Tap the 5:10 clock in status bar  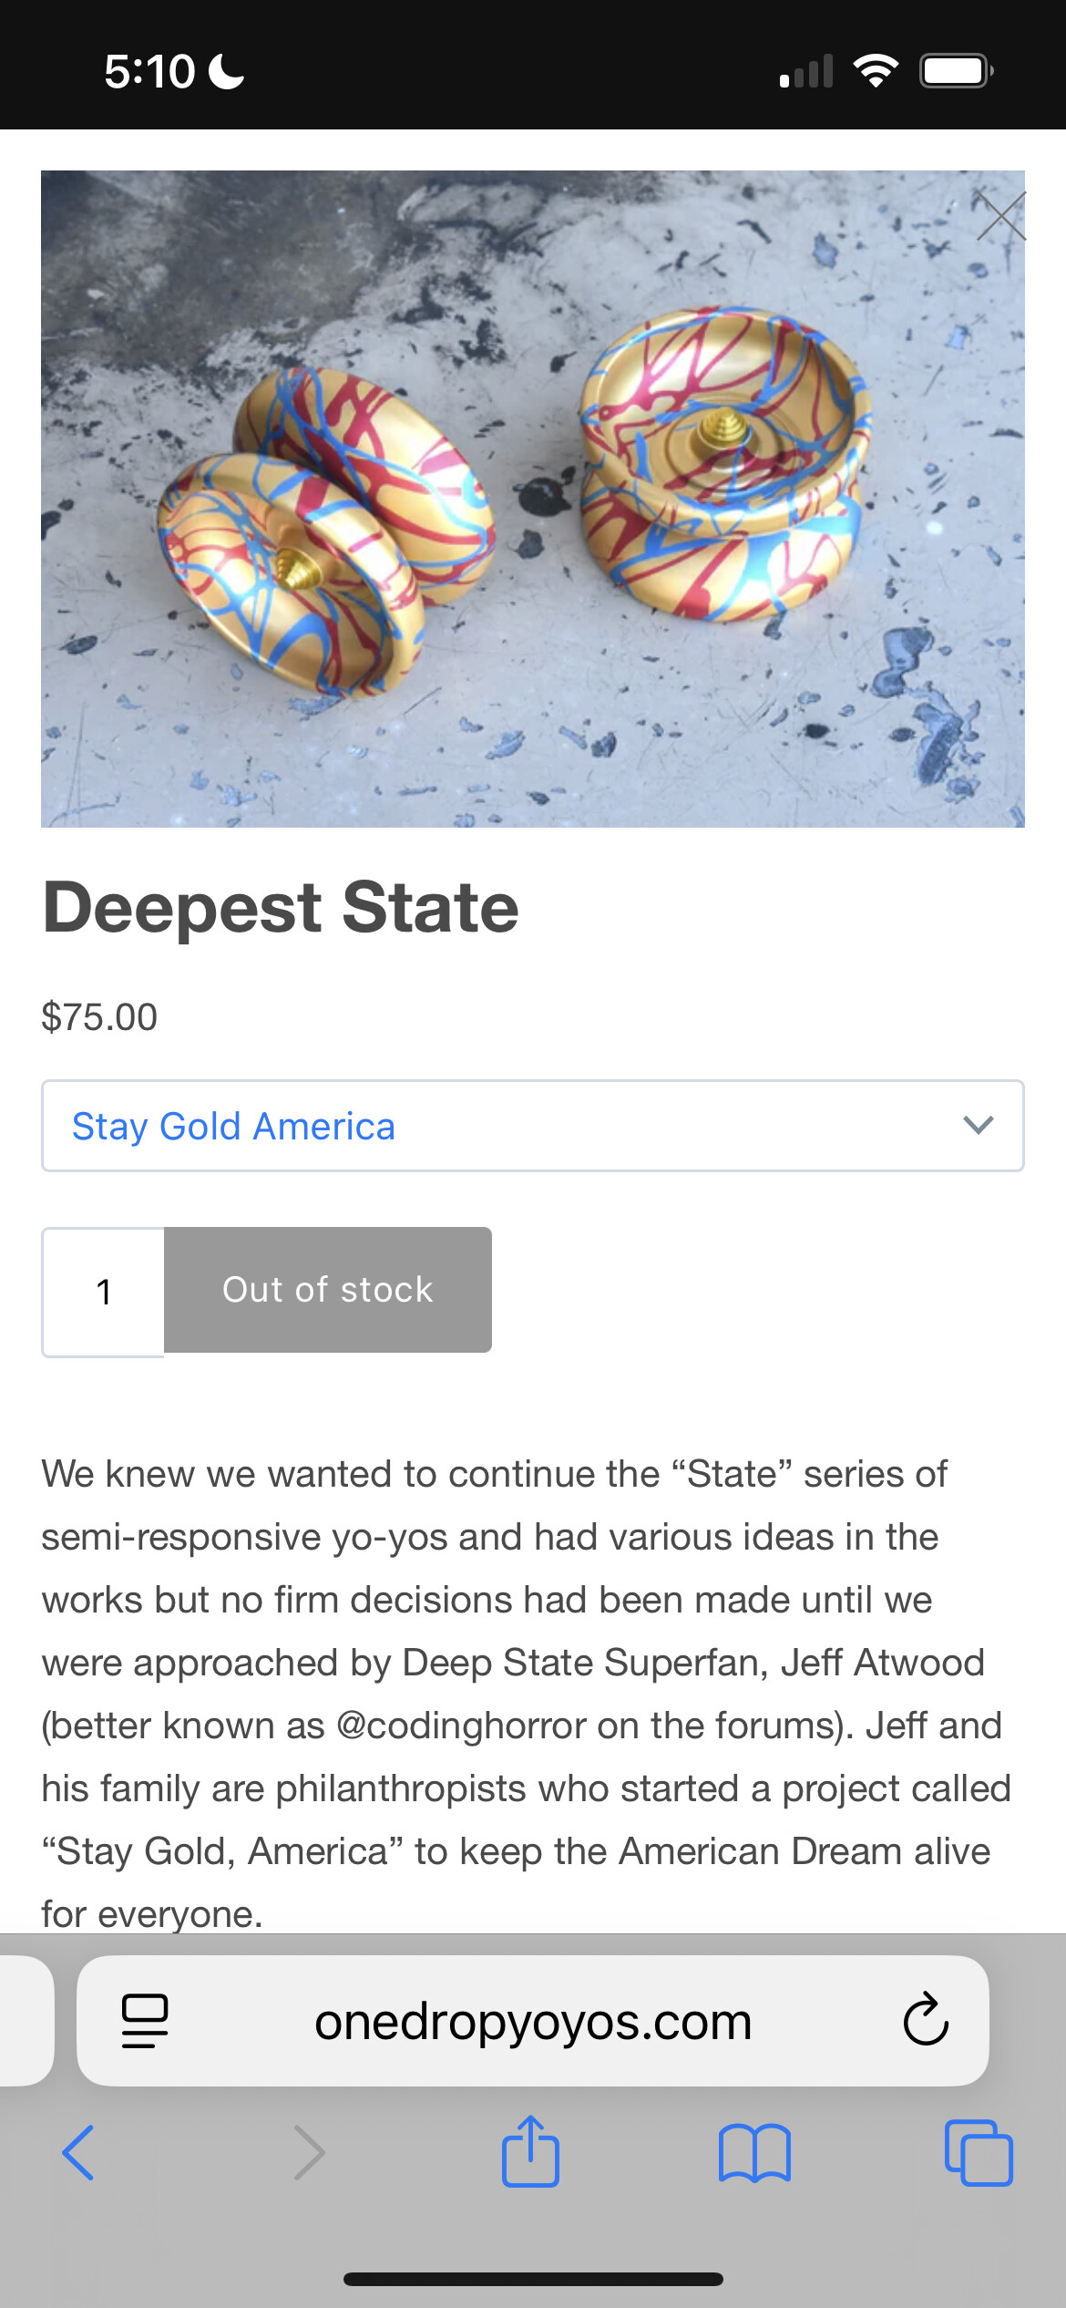(x=149, y=71)
